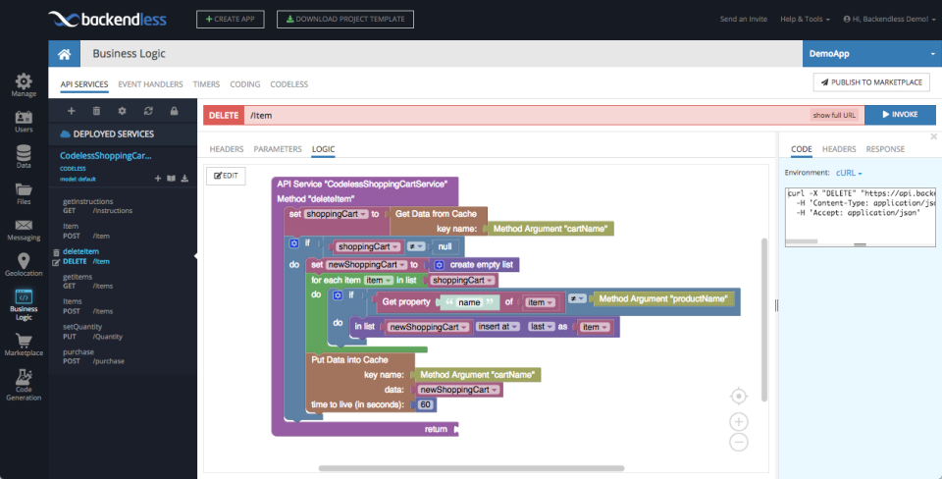Image resolution: width=942 pixels, height=479 pixels.
Task: Open the Help & Tools menu
Action: tap(805, 19)
